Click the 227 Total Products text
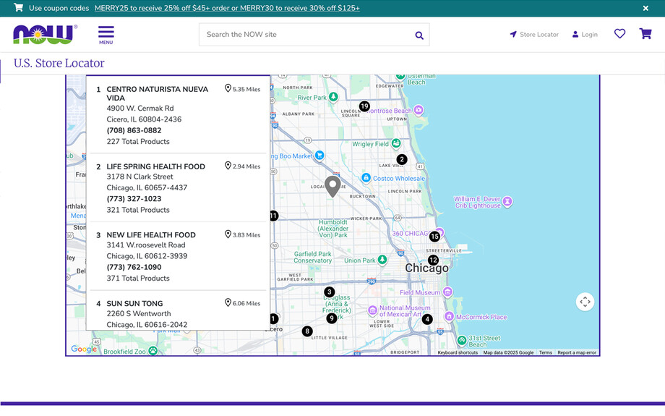The width and height of the screenshot is (665, 416). (138, 141)
